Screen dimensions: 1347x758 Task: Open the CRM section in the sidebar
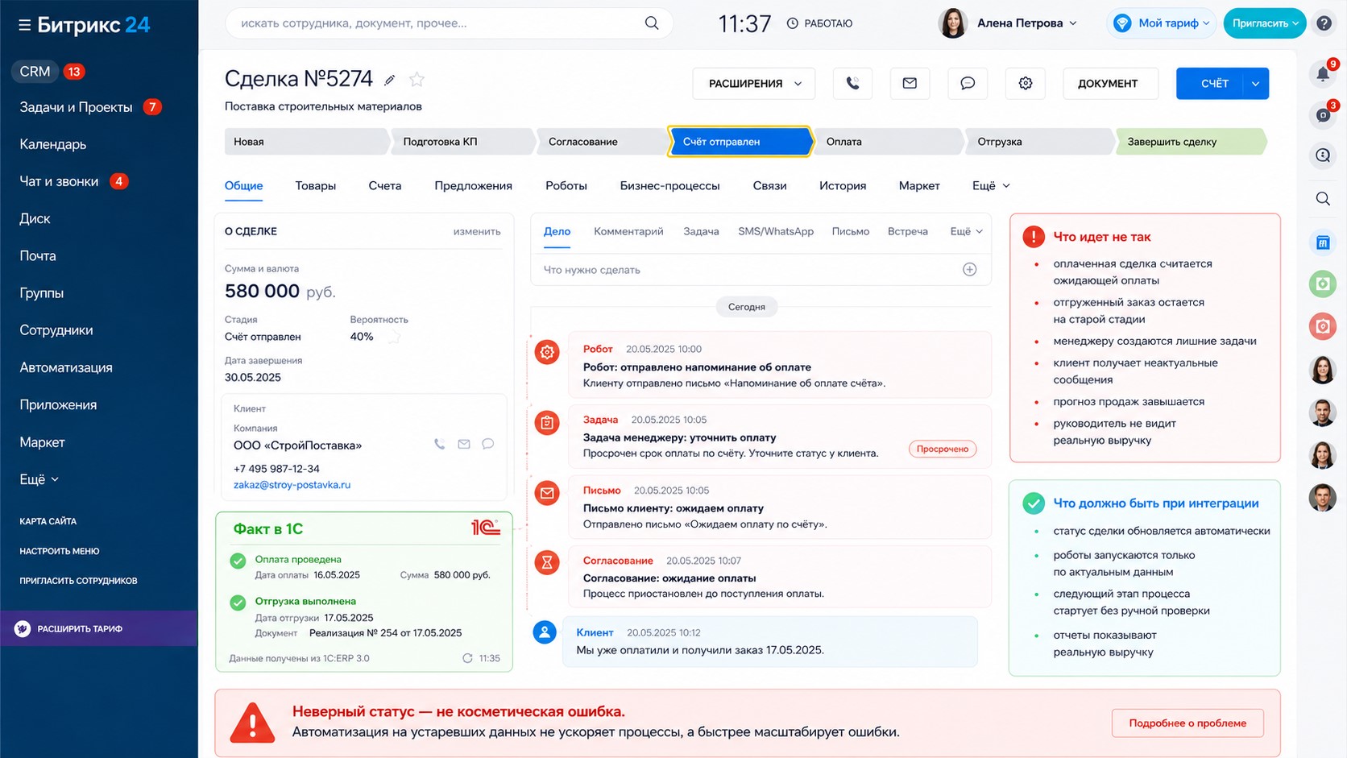35,72
